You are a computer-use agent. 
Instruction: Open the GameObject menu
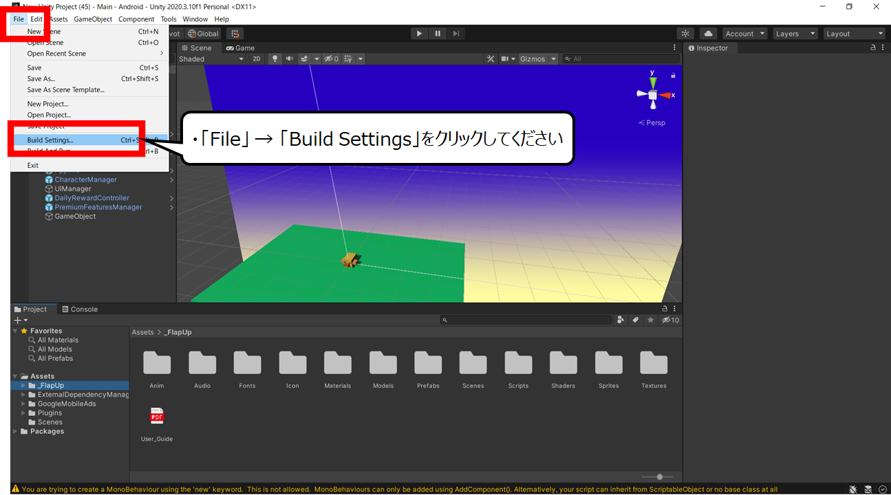click(x=93, y=19)
